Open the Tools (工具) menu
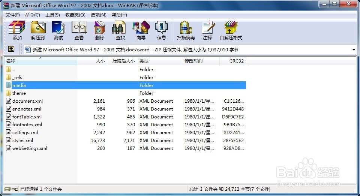Viewport: 360px width, 196px height. coord(52,15)
